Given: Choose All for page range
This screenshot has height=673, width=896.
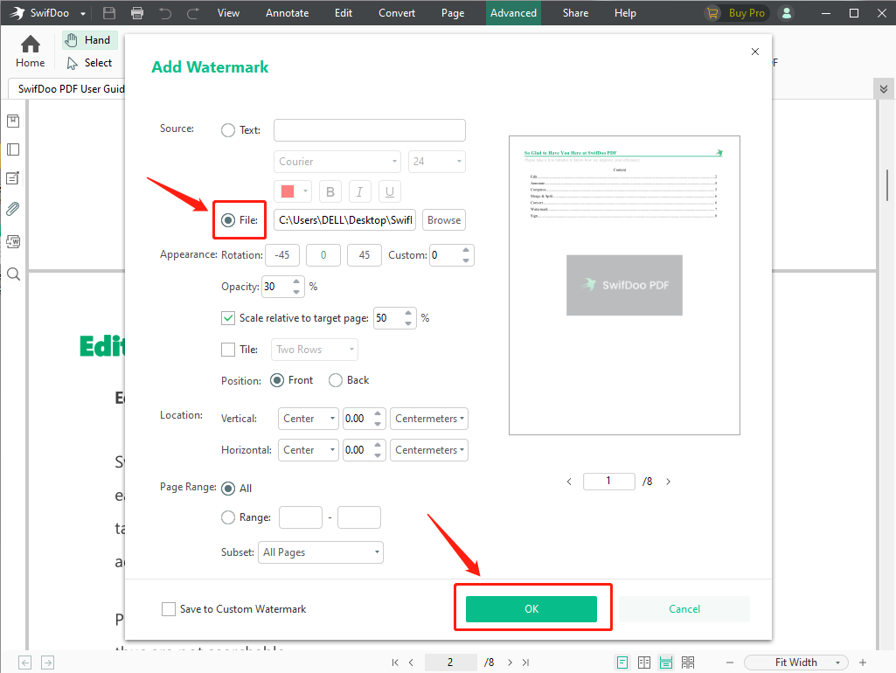Looking at the screenshot, I should pos(228,489).
